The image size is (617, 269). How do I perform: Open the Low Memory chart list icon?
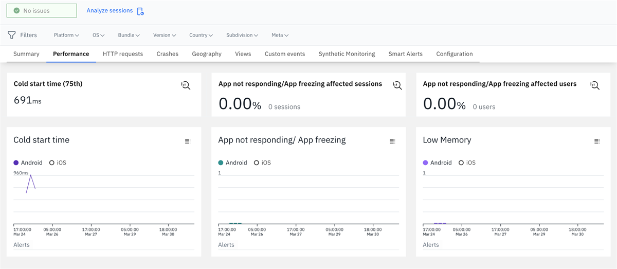(x=596, y=141)
